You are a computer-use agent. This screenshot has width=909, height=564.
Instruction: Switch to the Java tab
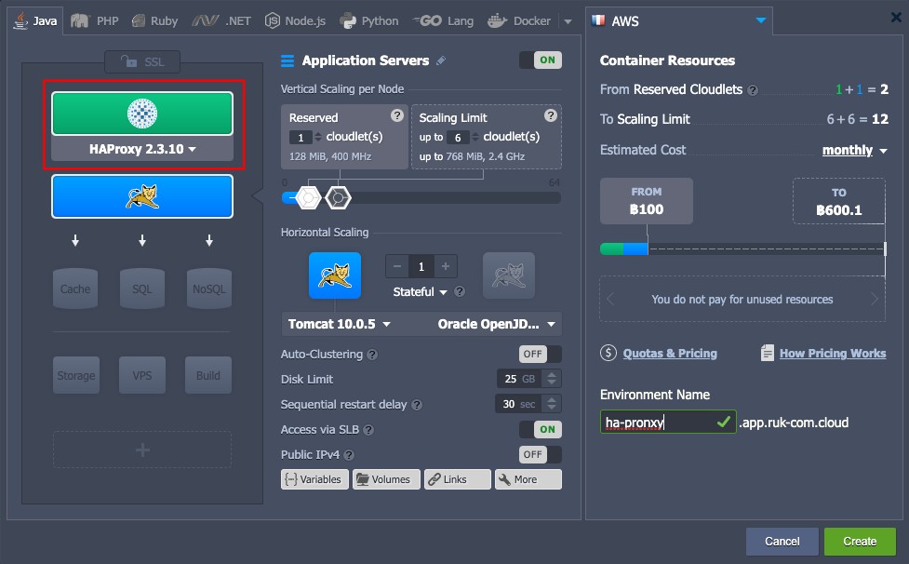pyautogui.click(x=35, y=21)
